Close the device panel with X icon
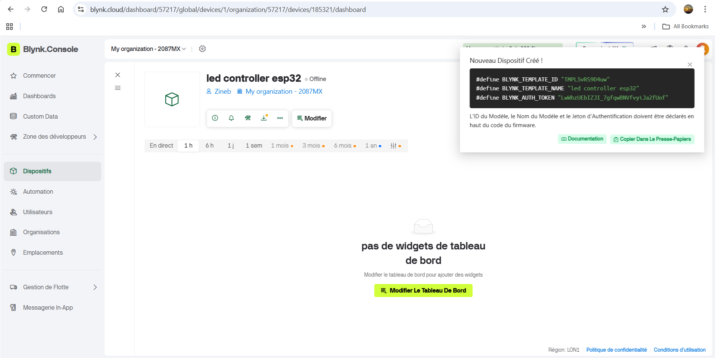This screenshot has height=358, width=715. (118, 75)
